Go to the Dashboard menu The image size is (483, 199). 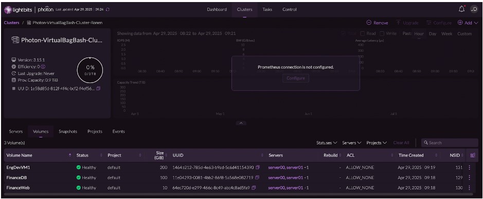pyautogui.click(x=217, y=10)
